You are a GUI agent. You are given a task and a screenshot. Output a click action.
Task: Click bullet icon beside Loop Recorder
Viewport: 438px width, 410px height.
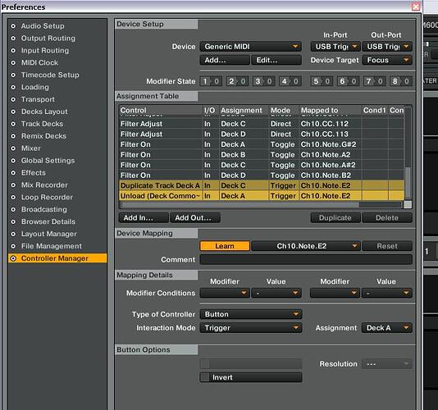click(13, 197)
